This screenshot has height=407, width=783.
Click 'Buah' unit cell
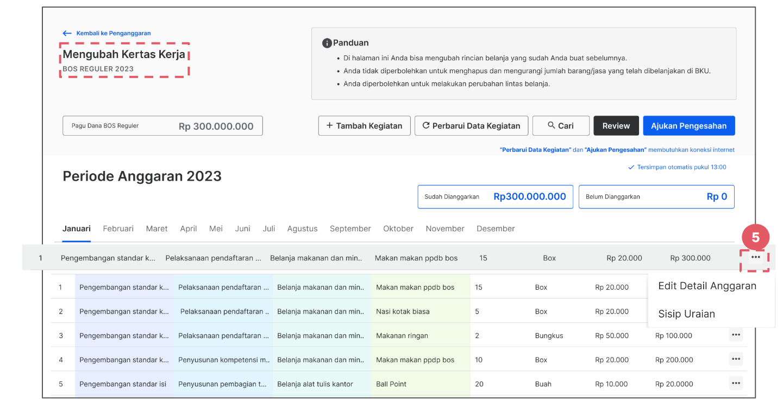(x=543, y=384)
